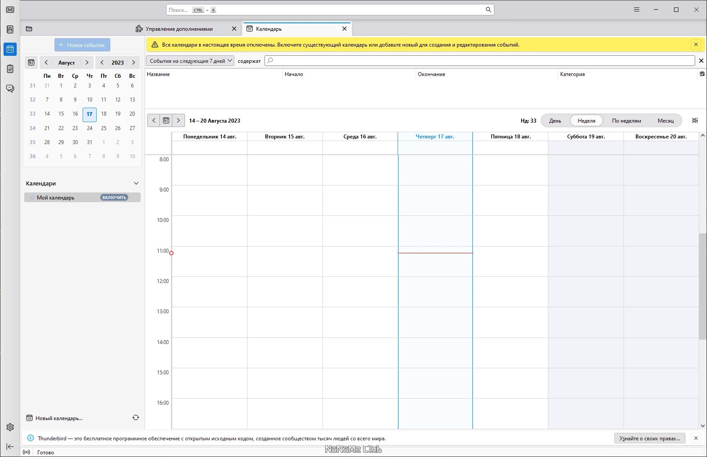Open События на следующие 7 дней dropdown
This screenshot has height=457, width=707.
(190, 61)
